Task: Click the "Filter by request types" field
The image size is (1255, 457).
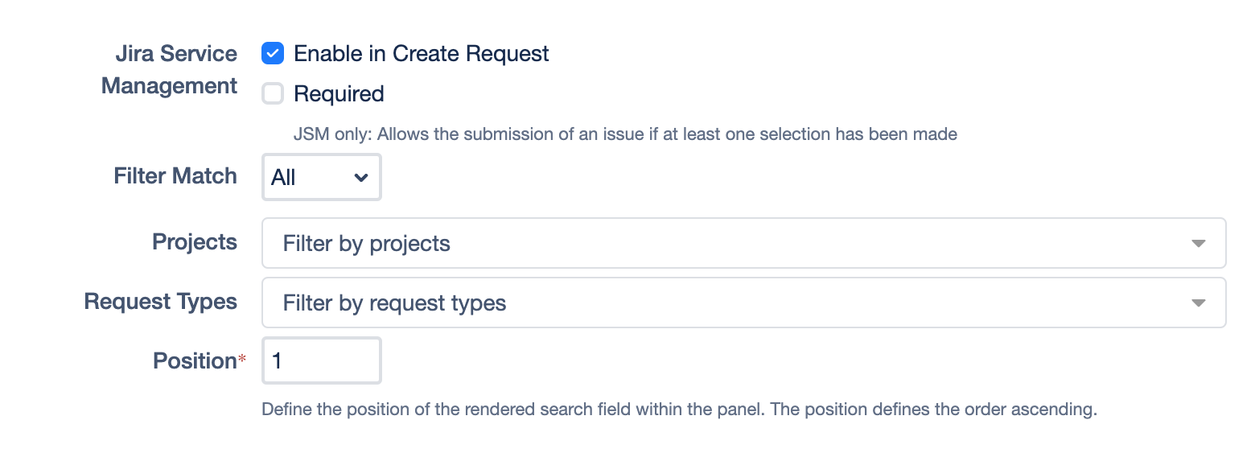Action: (x=724, y=303)
